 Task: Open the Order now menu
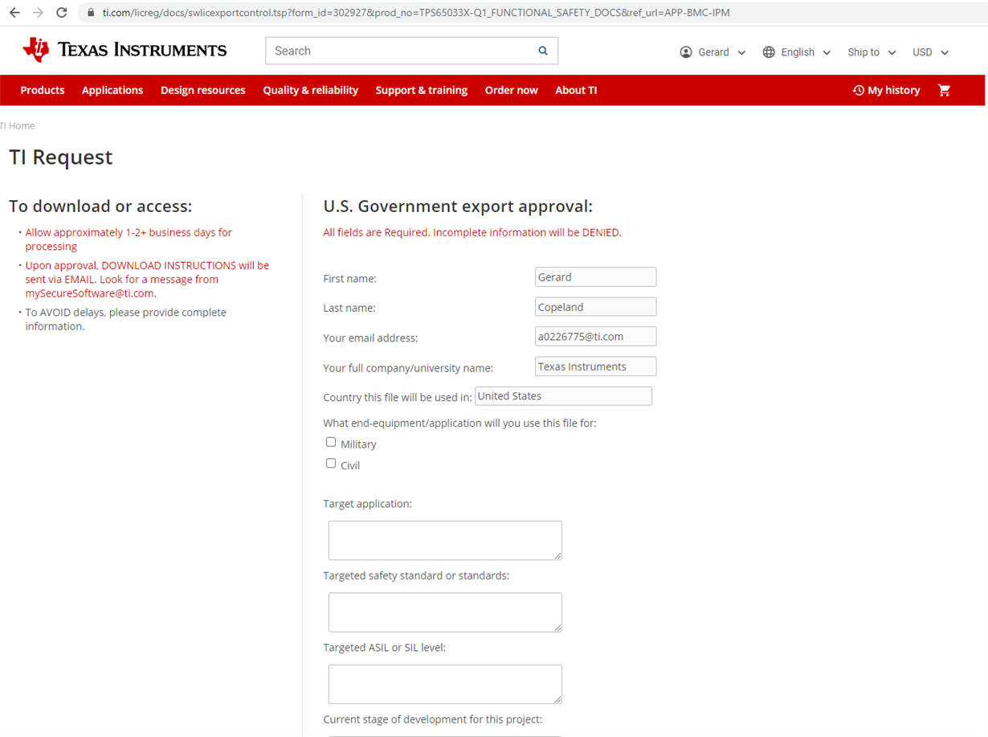(x=512, y=90)
